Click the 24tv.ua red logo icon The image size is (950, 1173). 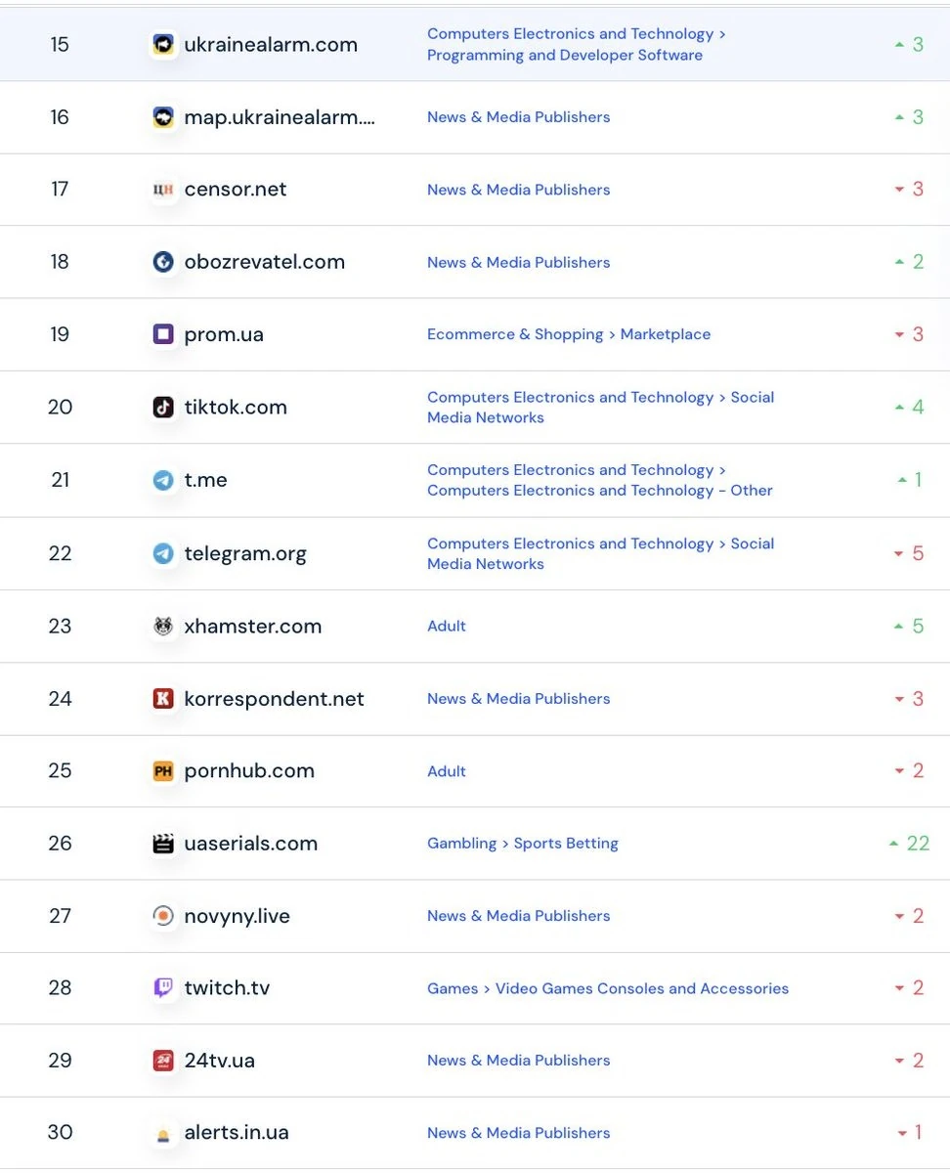pyautogui.click(x=163, y=1060)
